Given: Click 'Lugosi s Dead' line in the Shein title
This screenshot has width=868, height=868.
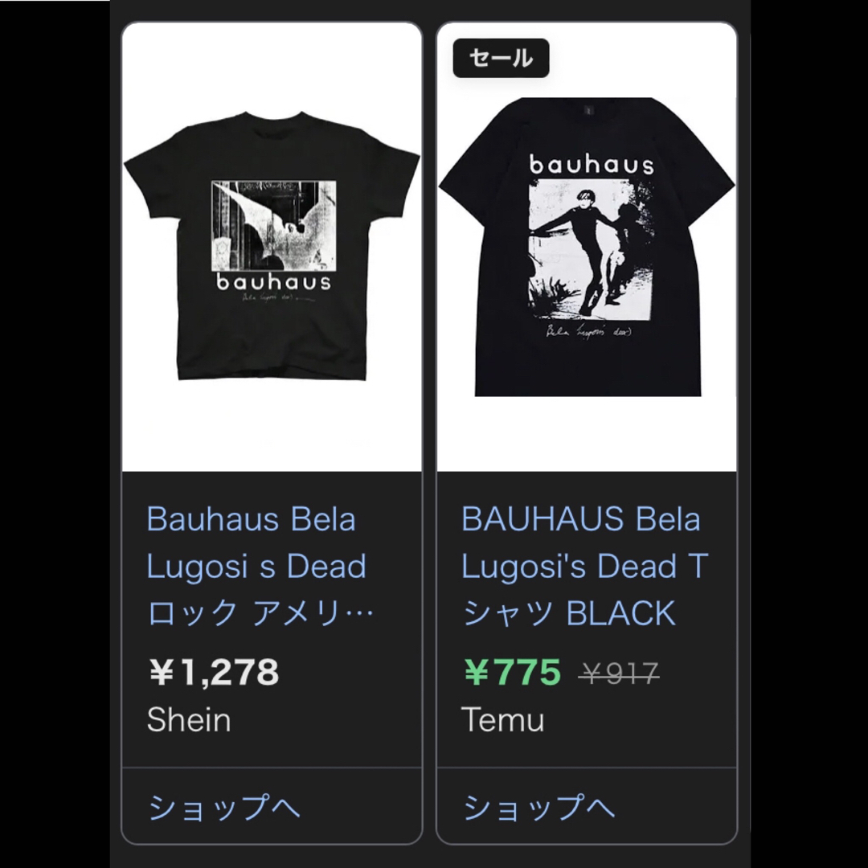Looking at the screenshot, I should (x=256, y=567).
